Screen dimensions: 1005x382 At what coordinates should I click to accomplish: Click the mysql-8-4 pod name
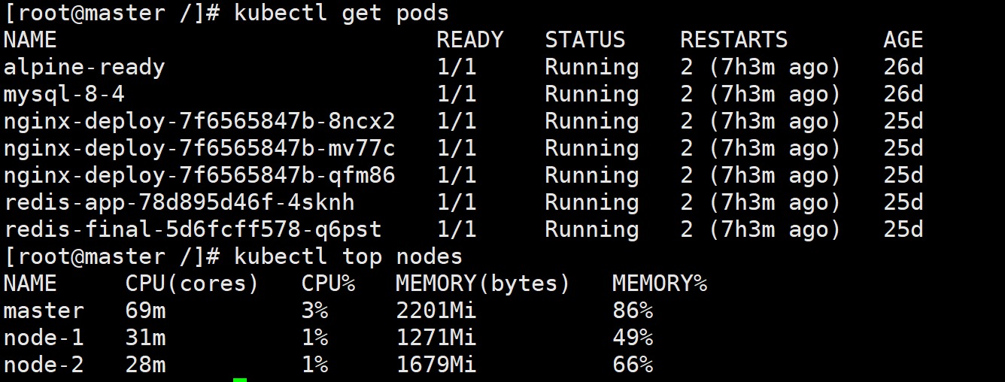pyautogui.click(x=64, y=95)
